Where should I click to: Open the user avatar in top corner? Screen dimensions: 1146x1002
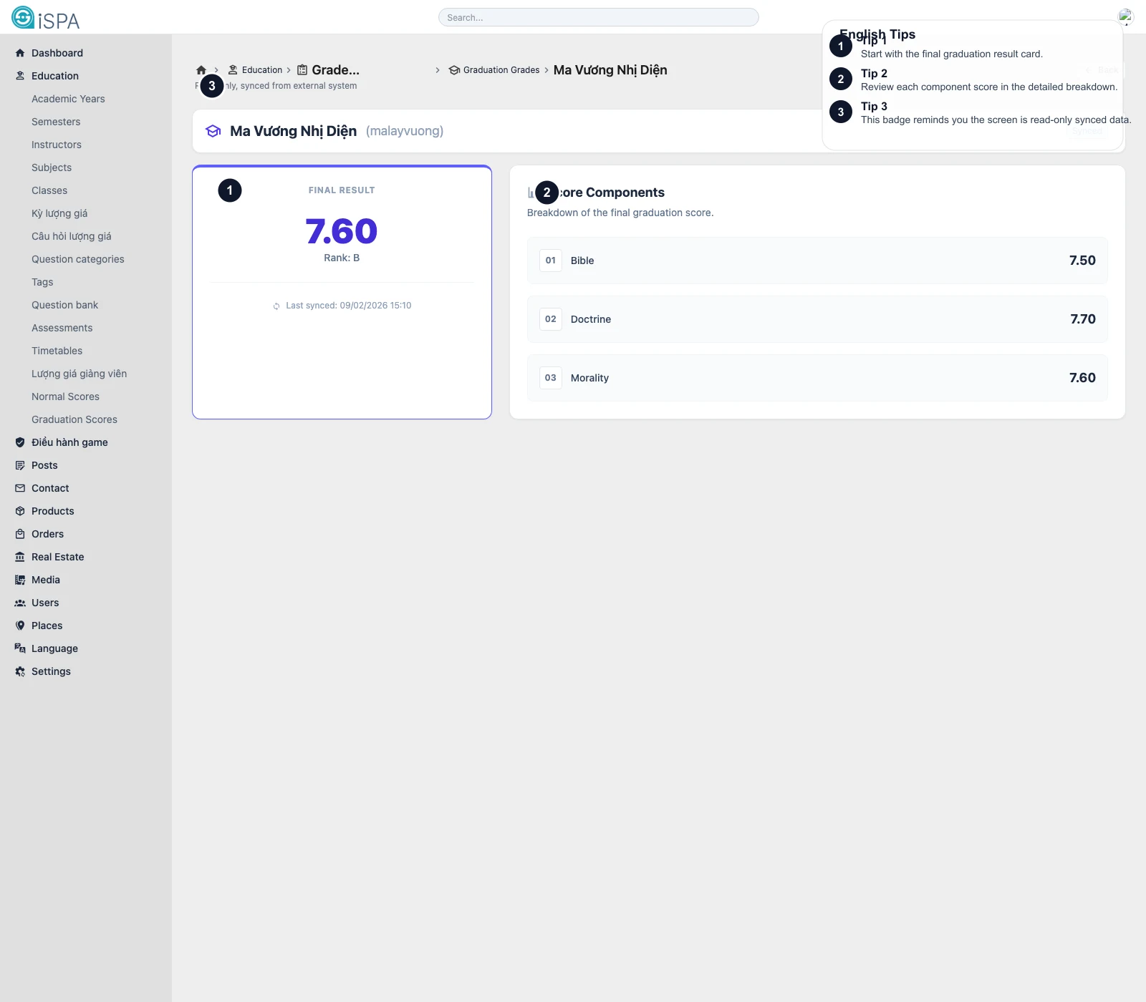[1125, 16]
